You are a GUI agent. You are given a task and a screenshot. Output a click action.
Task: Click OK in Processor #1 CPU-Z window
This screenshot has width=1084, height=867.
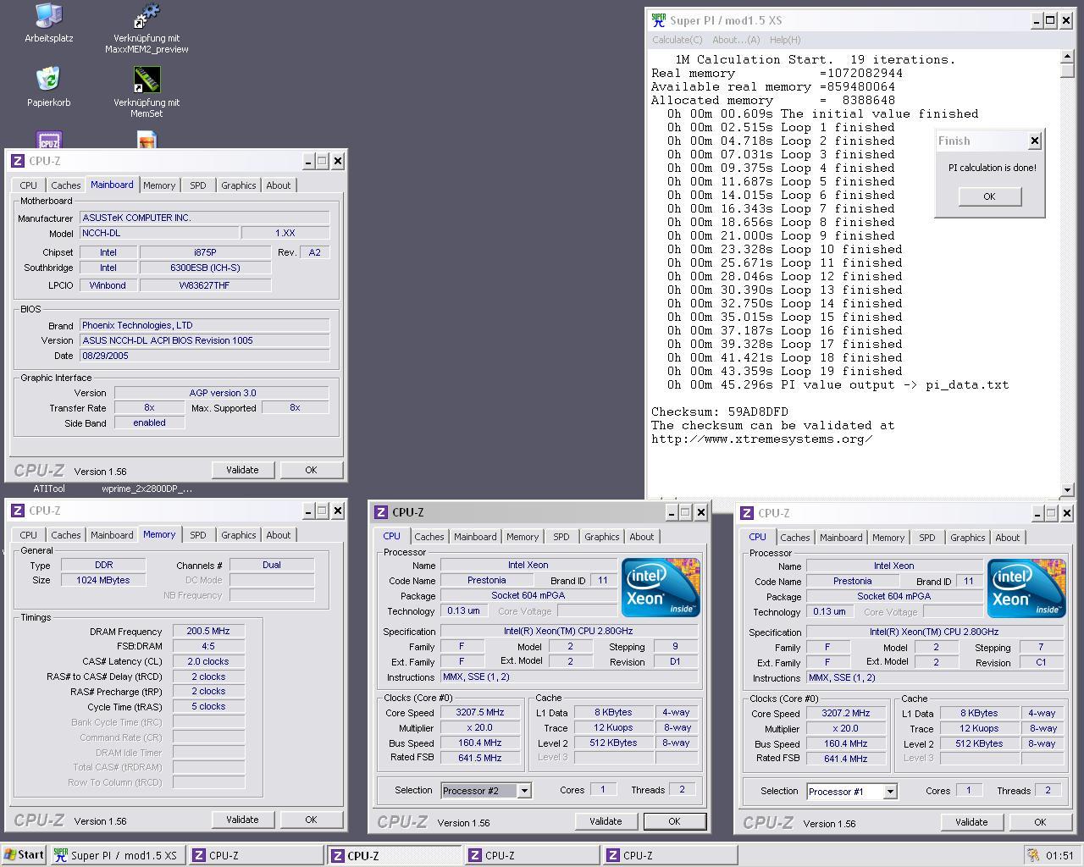pyautogui.click(x=1040, y=822)
